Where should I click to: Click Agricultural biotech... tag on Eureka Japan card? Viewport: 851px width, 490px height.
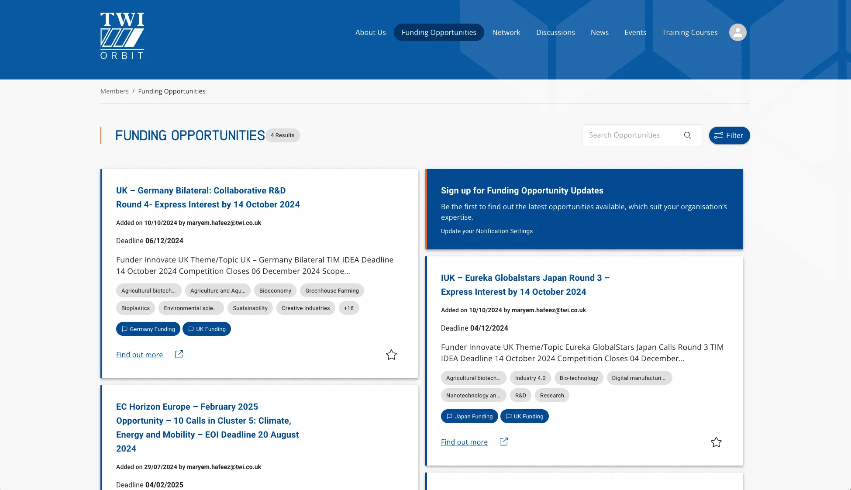point(473,378)
